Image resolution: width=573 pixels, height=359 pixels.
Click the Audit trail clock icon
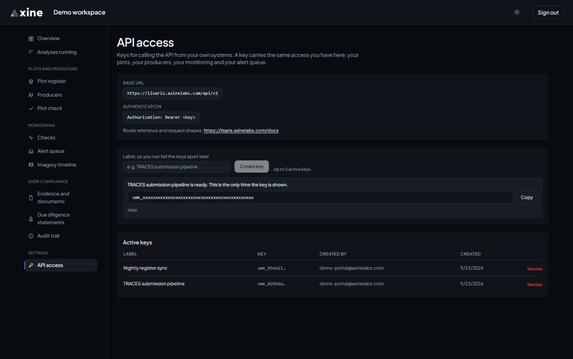click(x=31, y=236)
